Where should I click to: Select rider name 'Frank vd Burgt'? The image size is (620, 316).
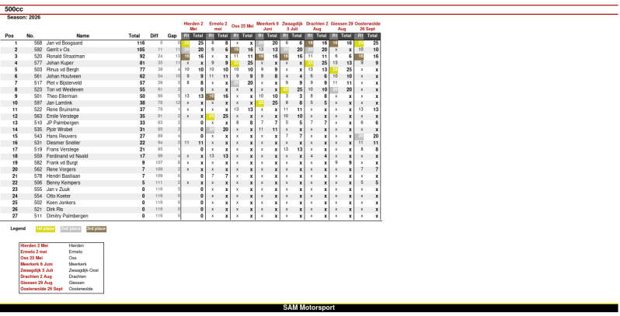[62, 163]
